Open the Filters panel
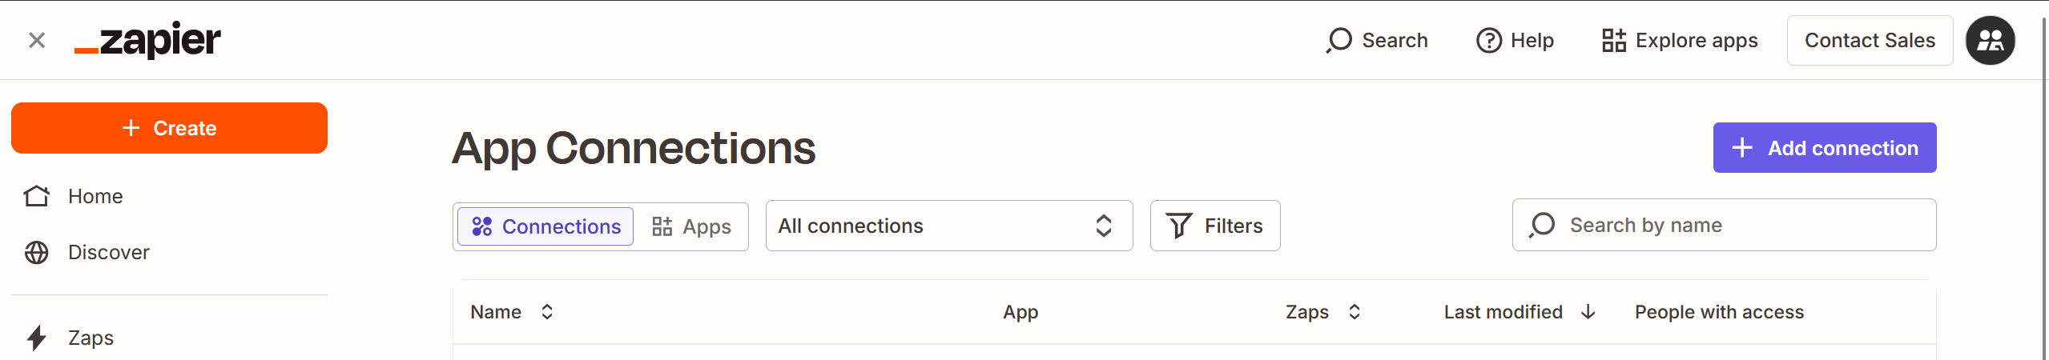The image size is (2049, 360). (1214, 226)
